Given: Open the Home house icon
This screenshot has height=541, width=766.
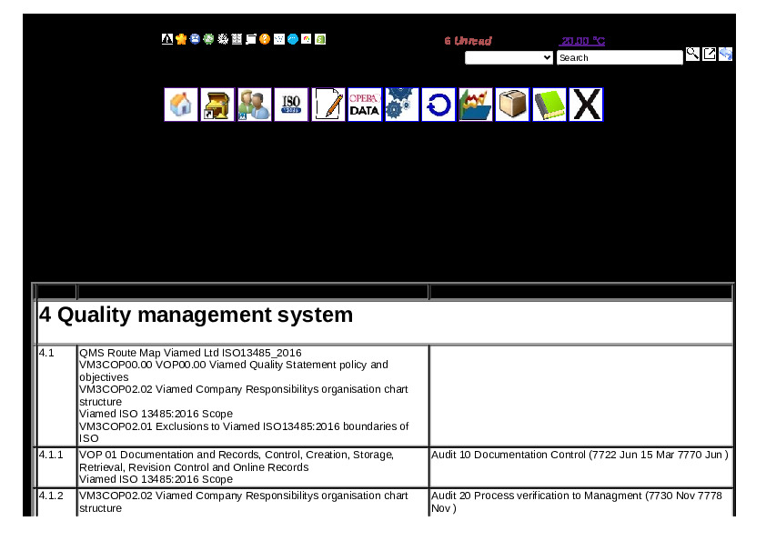Looking at the screenshot, I should 181,105.
